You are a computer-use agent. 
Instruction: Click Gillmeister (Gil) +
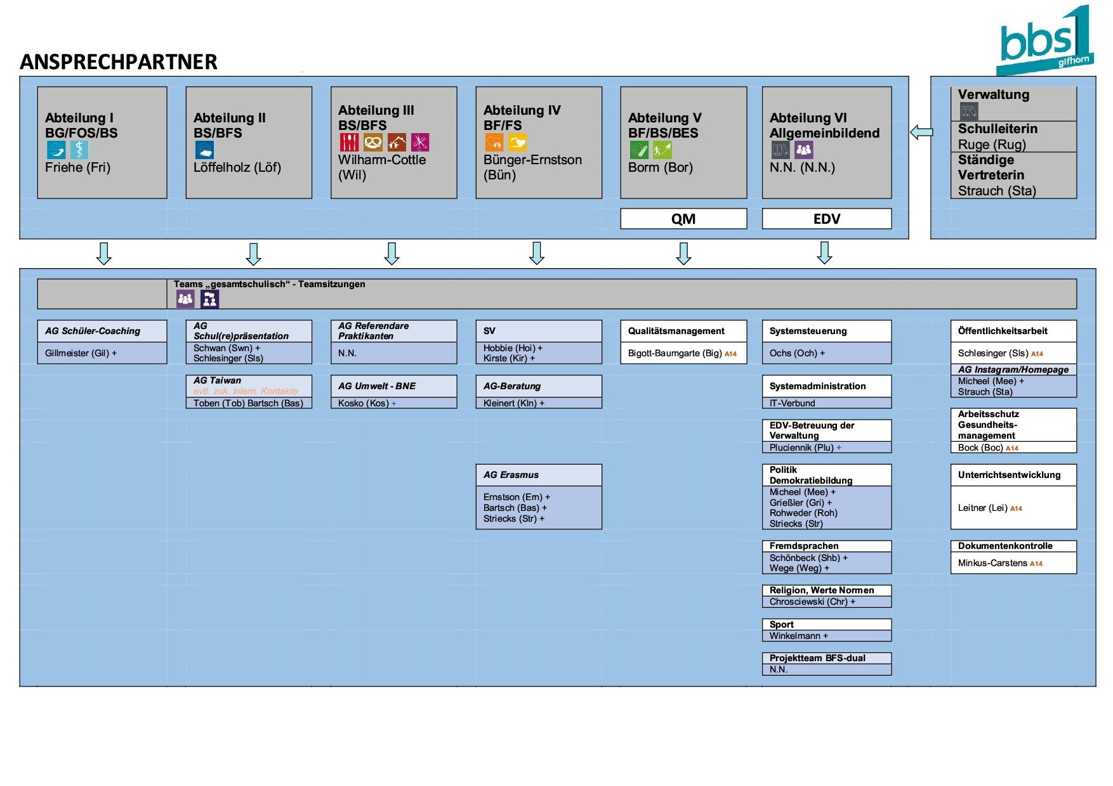(81, 353)
